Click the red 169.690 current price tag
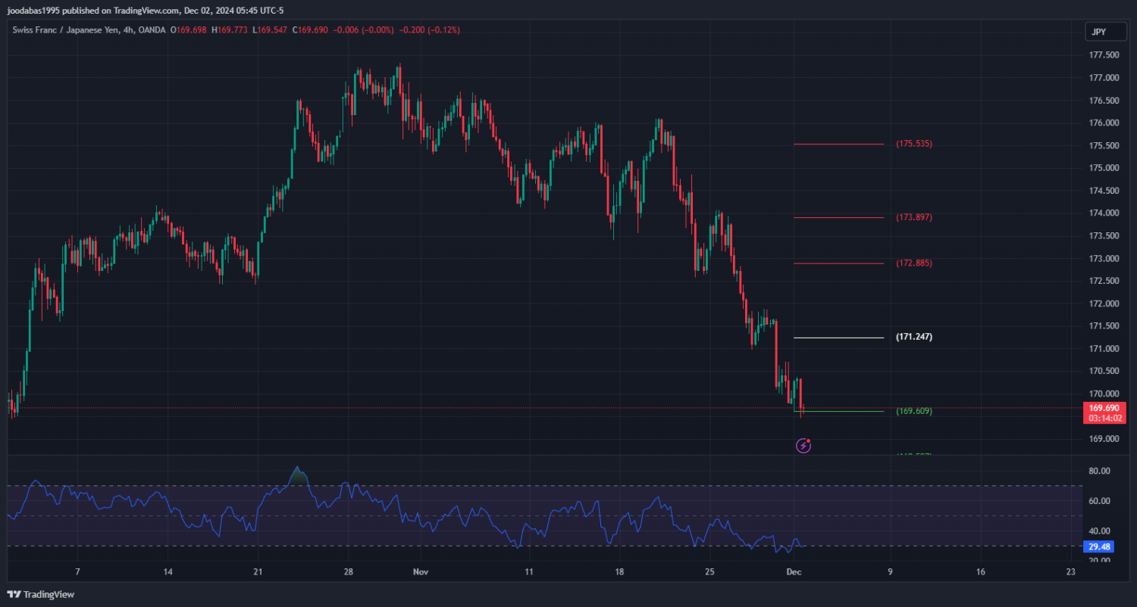 click(x=1105, y=408)
